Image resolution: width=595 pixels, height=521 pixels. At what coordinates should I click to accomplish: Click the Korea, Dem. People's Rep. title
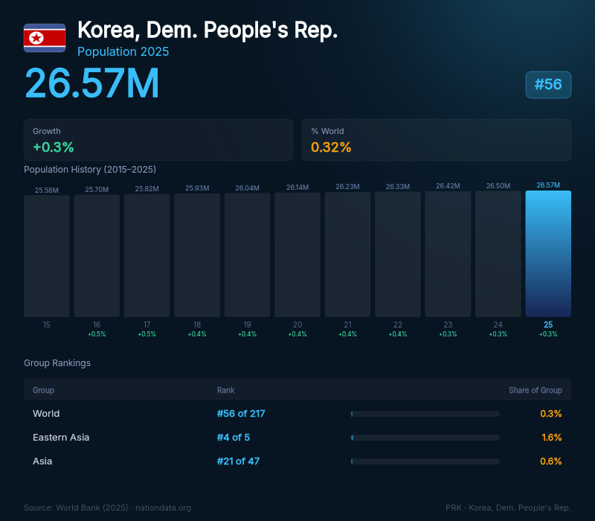click(x=208, y=30)
